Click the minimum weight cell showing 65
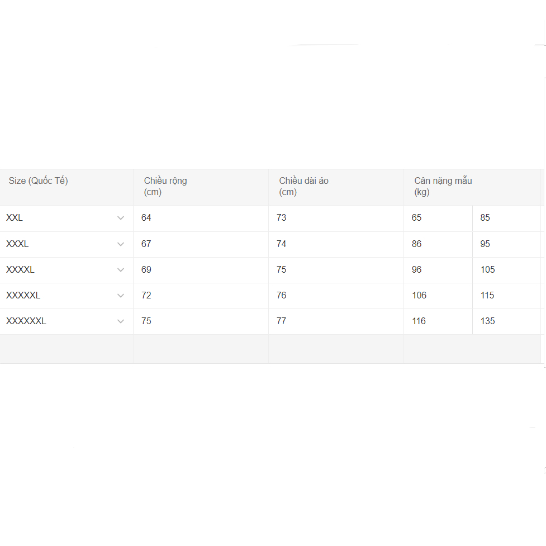 438,218
